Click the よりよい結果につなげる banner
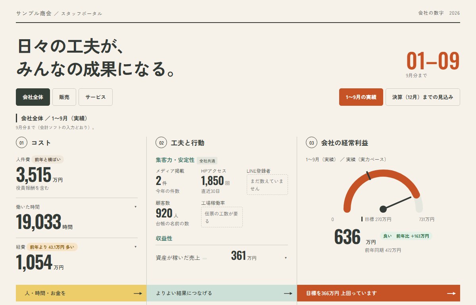 [222, 293]
